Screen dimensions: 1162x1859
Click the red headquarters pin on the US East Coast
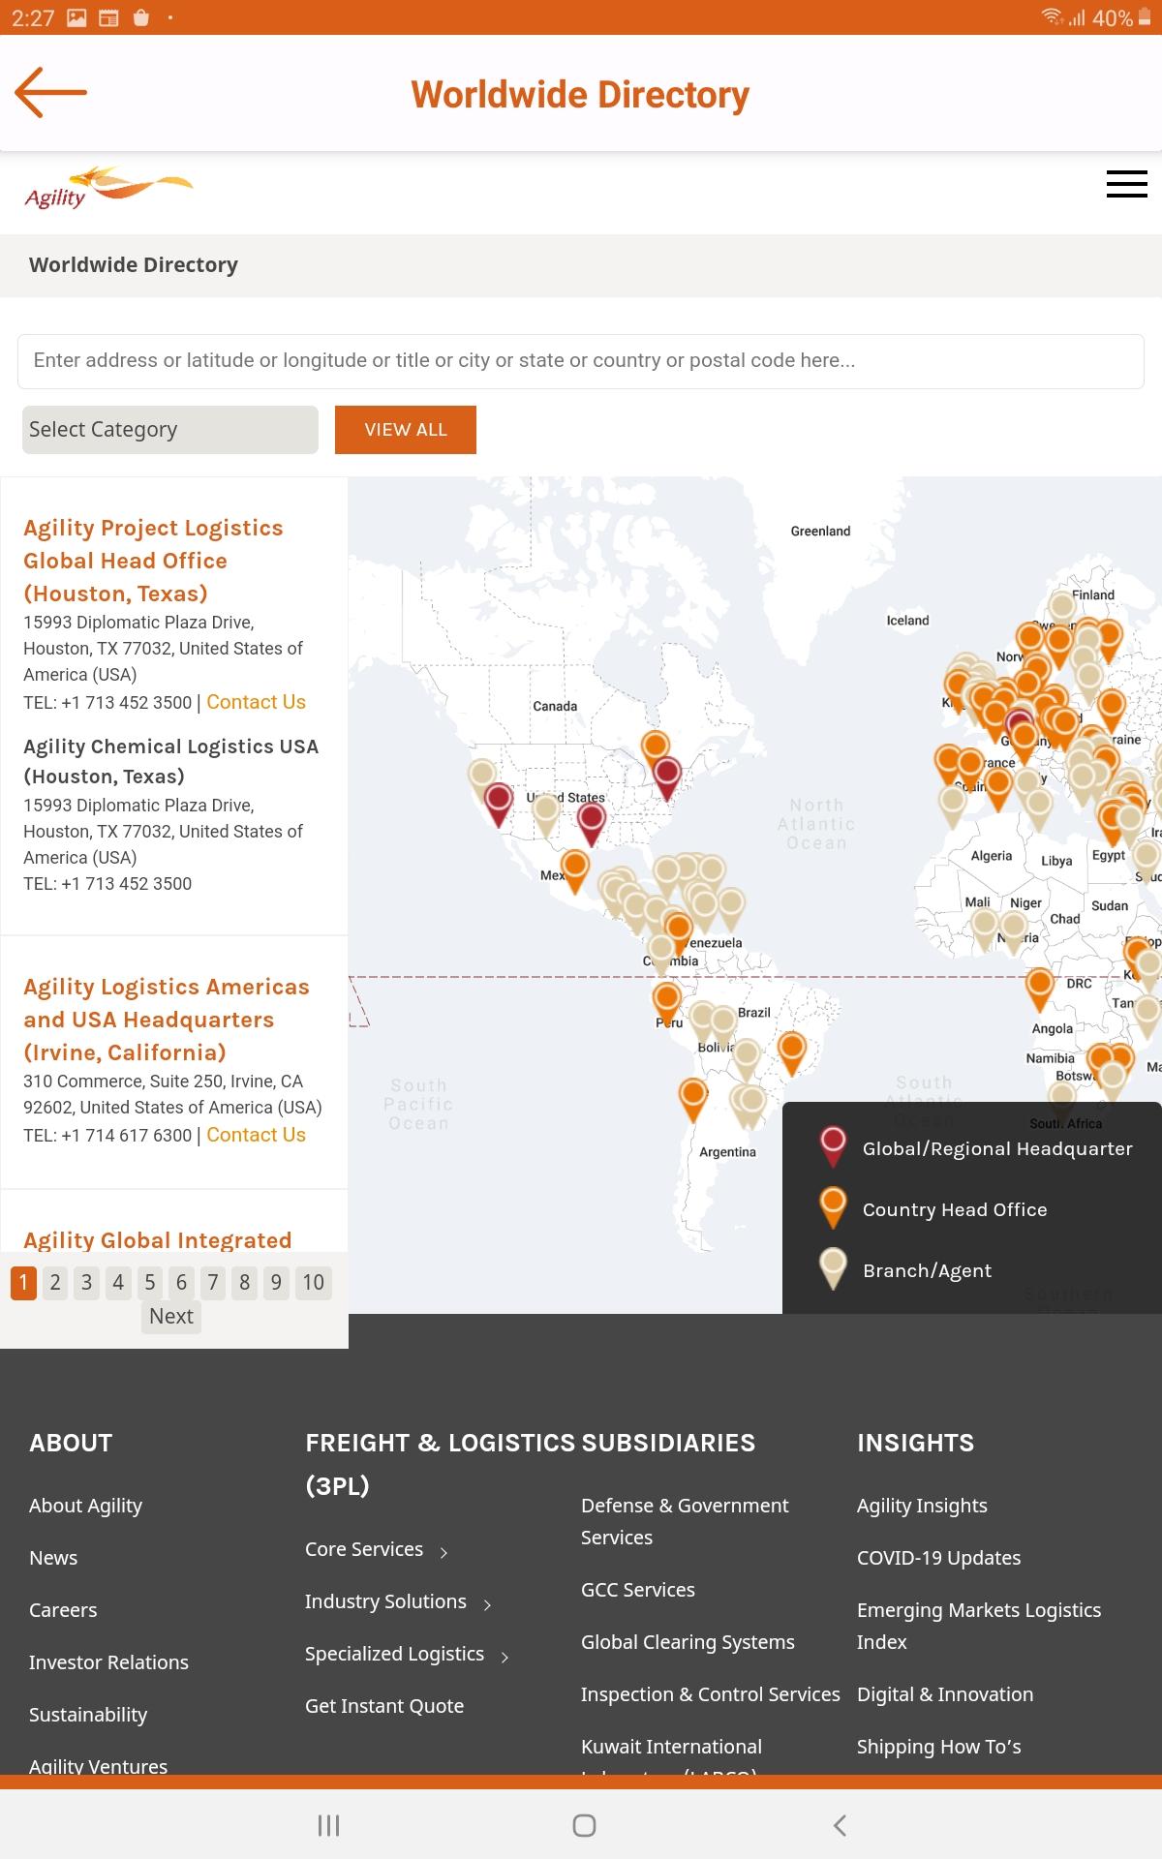(x=666, y=778)
